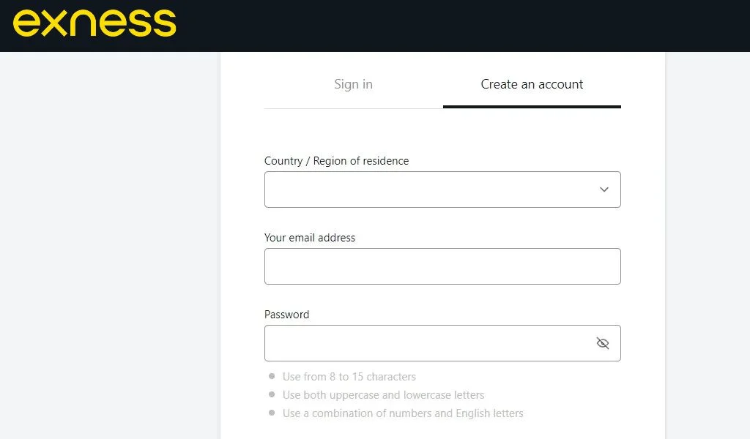Expand the country selector chevron

click(x=604, y=189)
